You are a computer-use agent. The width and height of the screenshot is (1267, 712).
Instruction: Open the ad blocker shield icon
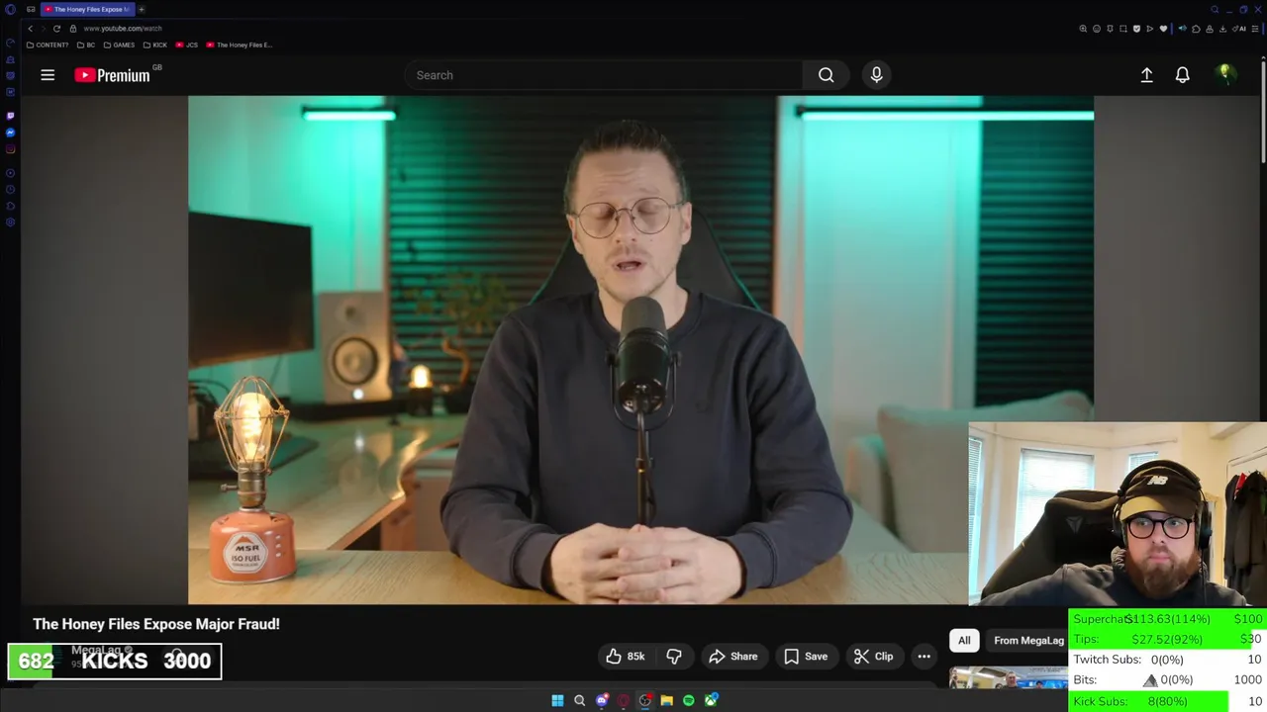click(1136, 29)
